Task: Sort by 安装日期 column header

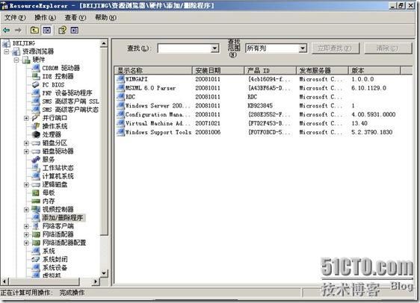Action: (x=218, y=70)
